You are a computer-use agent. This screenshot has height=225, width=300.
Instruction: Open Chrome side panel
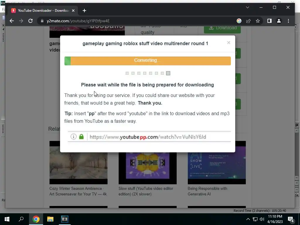[x=270, y=21]
